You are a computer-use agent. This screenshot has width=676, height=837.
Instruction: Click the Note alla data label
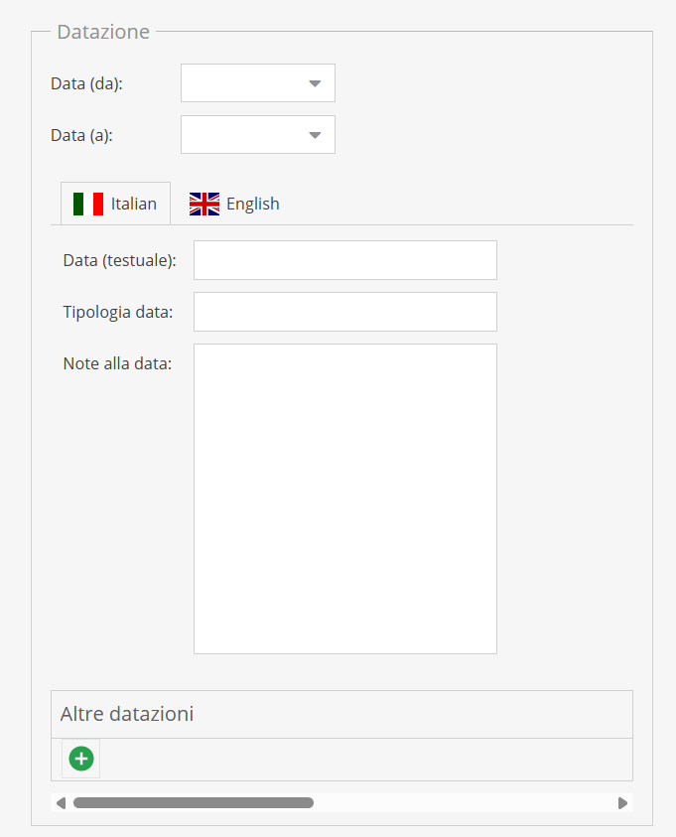click(117, 363)
